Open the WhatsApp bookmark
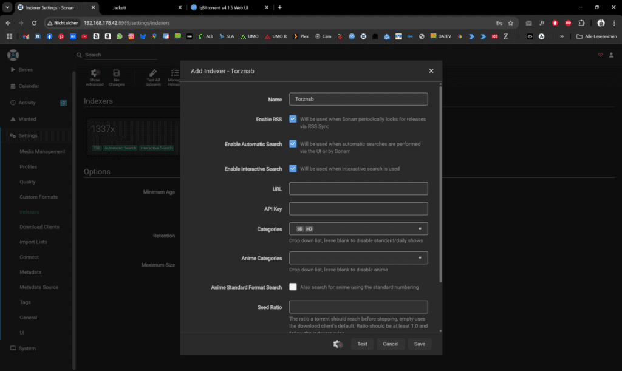Screen dimensions: 622x371 tap(120, 36)
